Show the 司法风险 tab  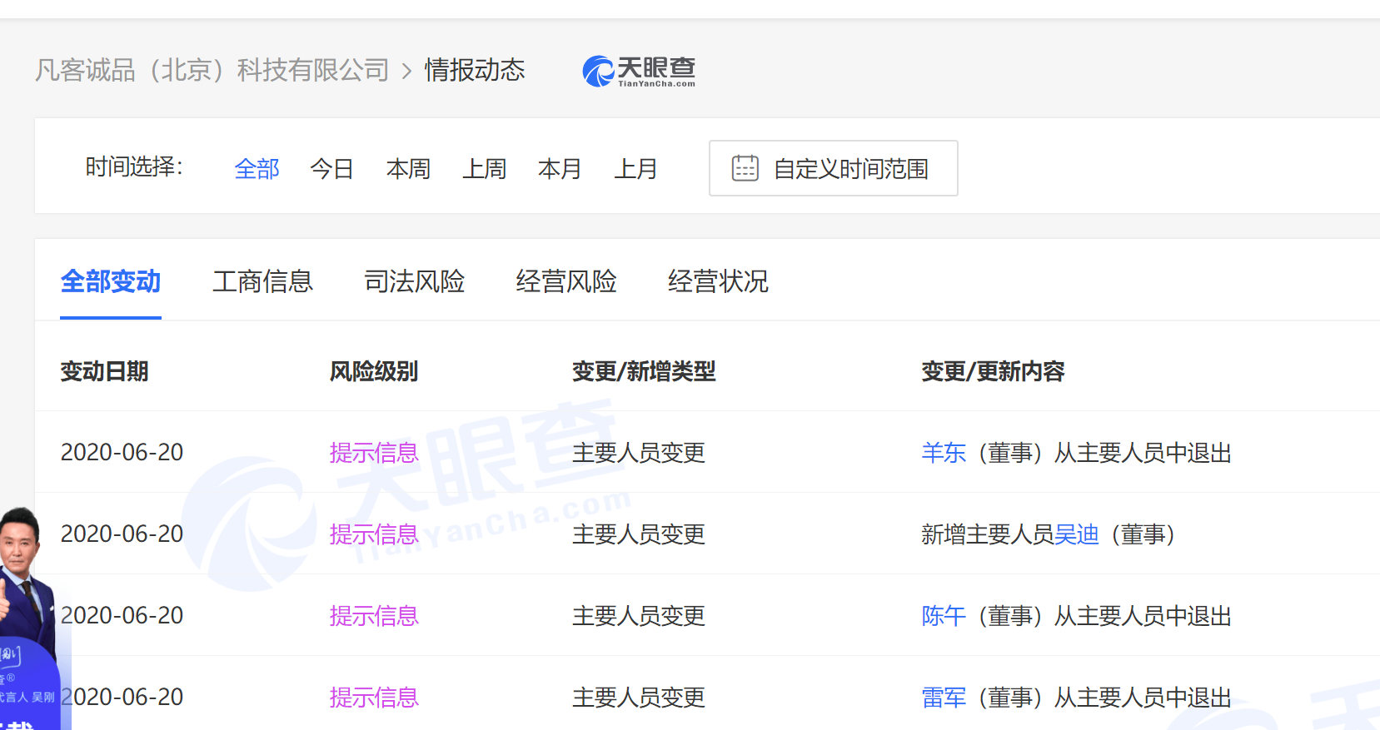[414, 281]
